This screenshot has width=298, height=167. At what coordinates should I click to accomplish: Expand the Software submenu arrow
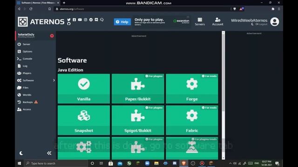(54, 80)
